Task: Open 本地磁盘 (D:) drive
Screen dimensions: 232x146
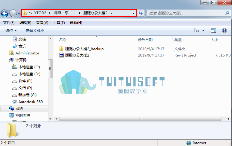Action: point(29,74)
